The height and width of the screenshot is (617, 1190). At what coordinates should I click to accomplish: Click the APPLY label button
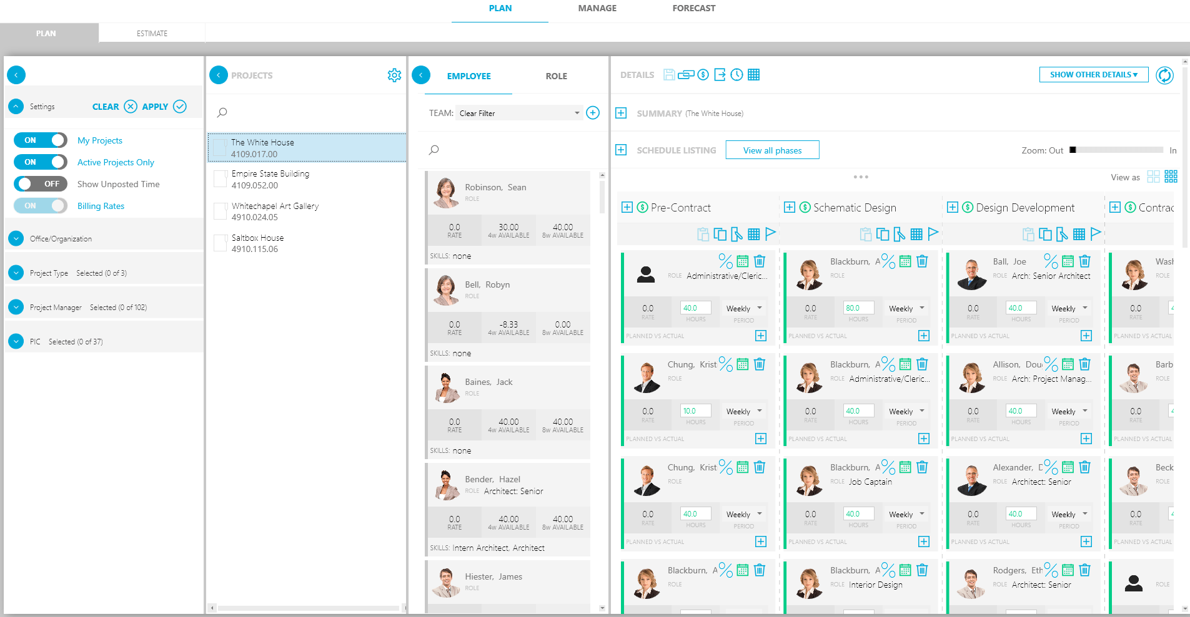click(155, 107)
